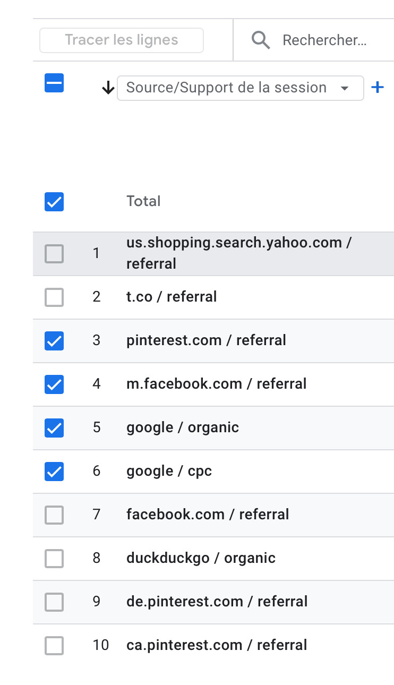Check the de.pinterest.com / referral checkbox
The height and width of the screenshot is (685, 394).
(x=54, y=602)
